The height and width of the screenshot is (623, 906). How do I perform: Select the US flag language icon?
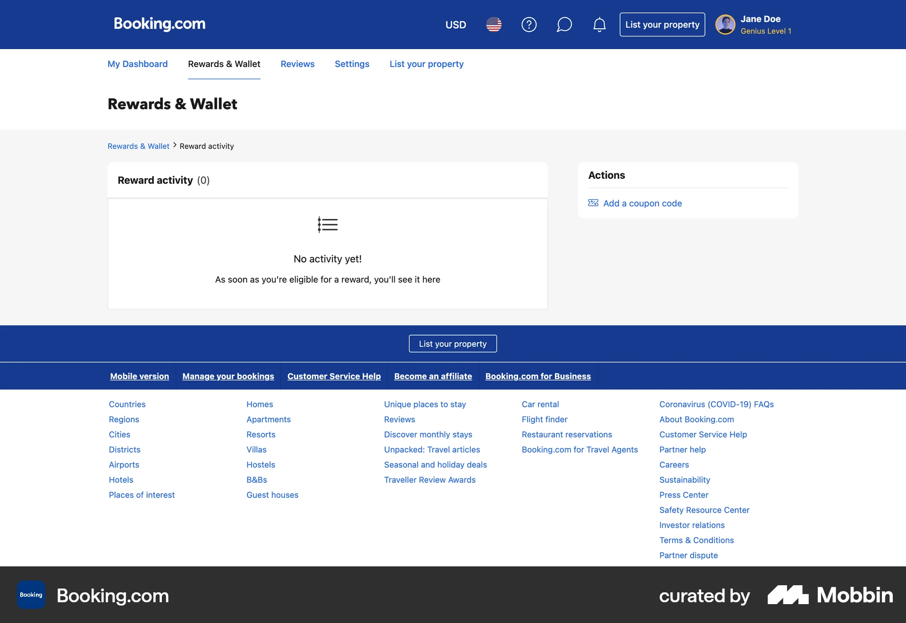pyautogui.click(x=494, y=25)
